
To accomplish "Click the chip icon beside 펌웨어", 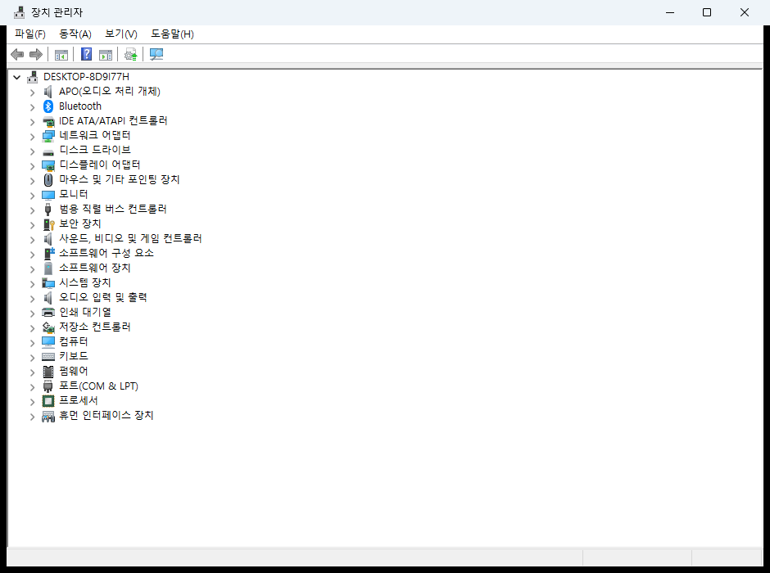I will [48, 372].
